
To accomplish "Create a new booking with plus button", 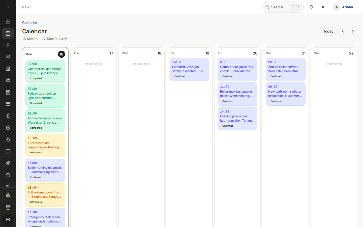I will click(8, 219).
